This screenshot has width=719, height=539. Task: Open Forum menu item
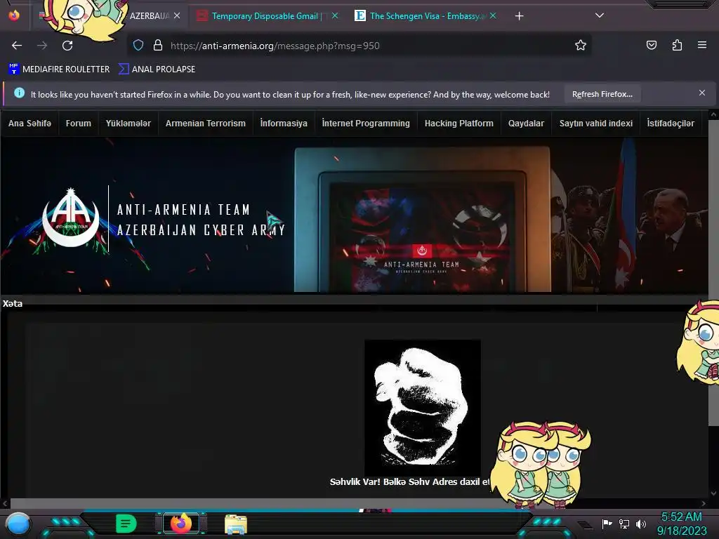point(79,124)
